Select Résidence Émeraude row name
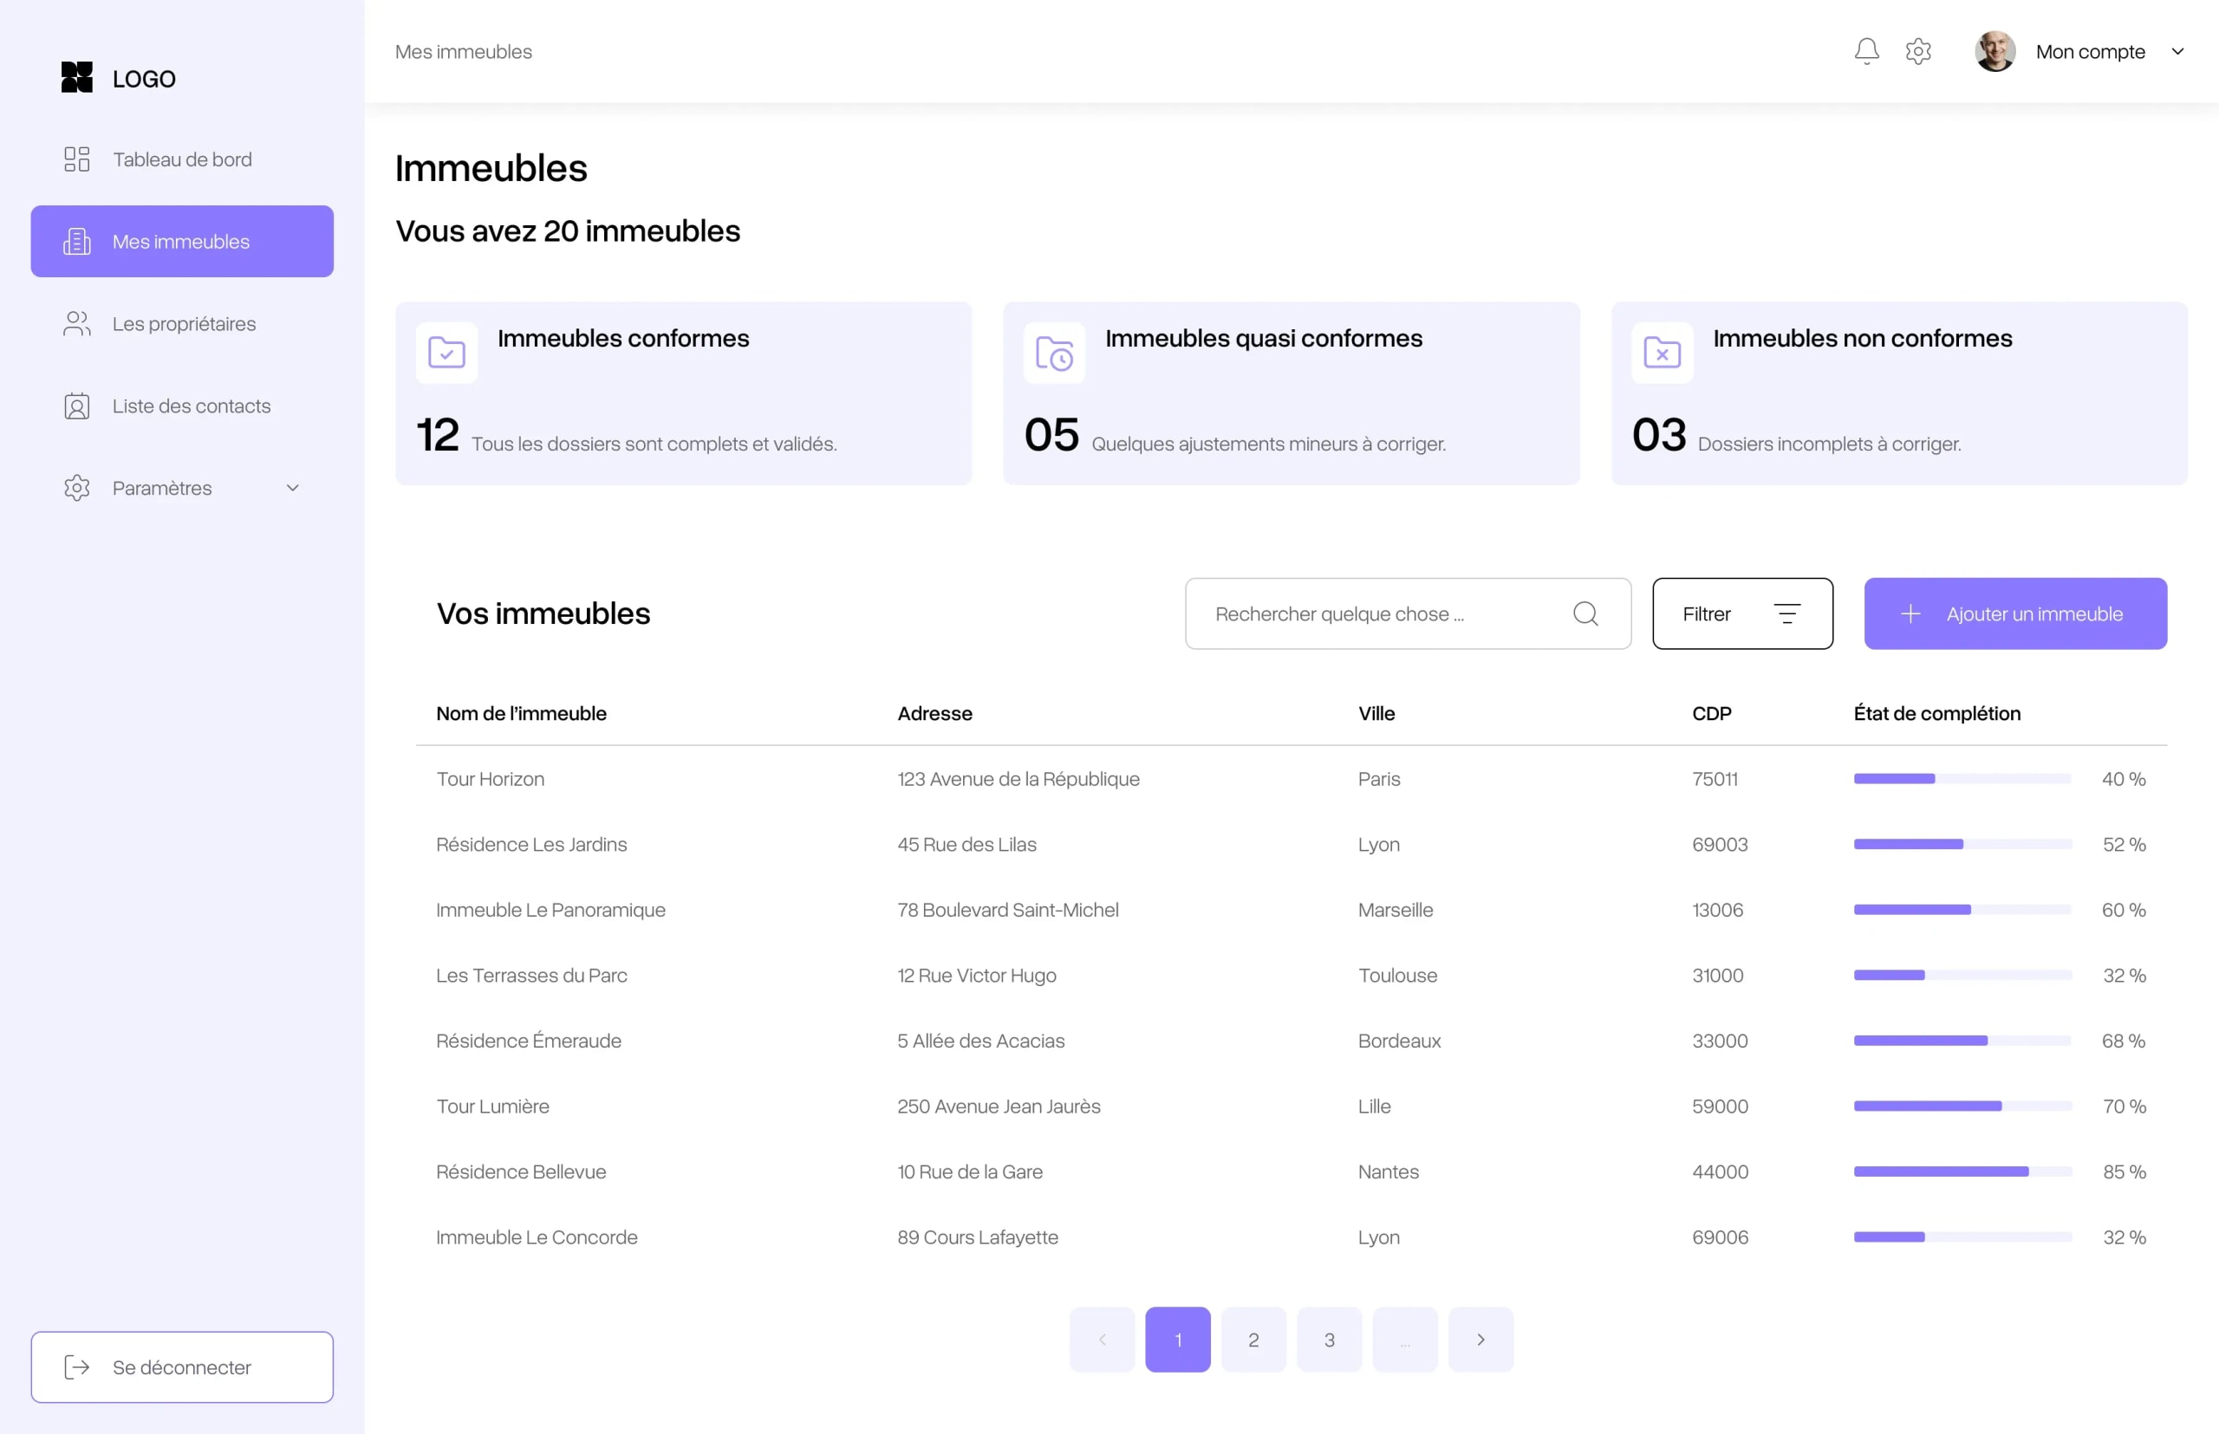The image size is (2219, 1434). [x=528, y=1040]
